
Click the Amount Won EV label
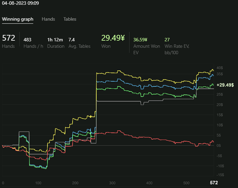147,50
